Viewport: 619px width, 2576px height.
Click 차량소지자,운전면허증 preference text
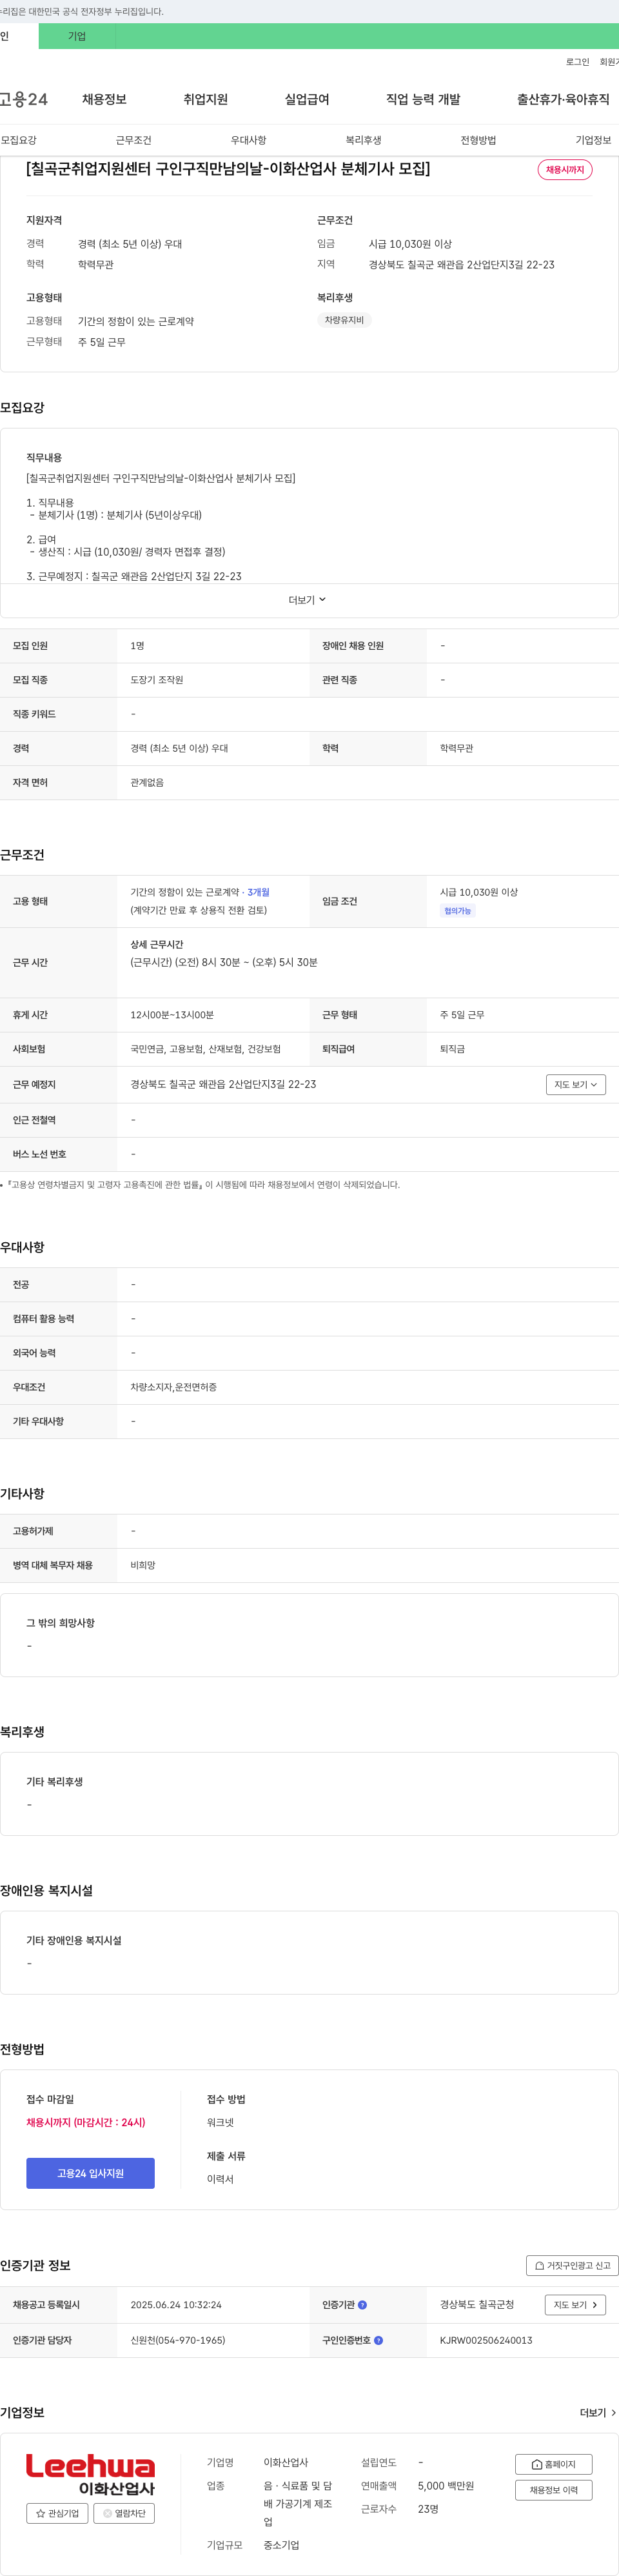(x=173, y=1387)
